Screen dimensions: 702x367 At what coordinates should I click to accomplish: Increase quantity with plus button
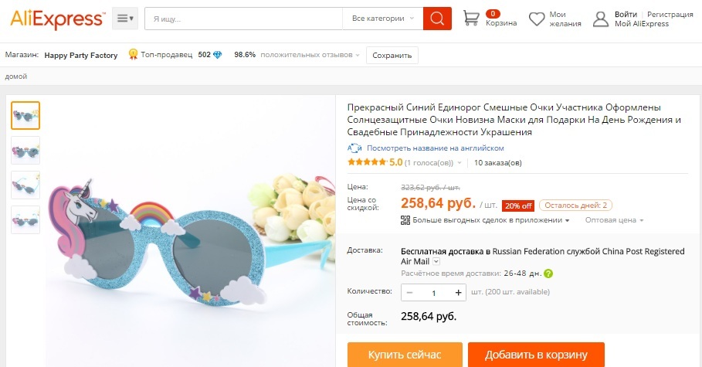click(458, 293)
